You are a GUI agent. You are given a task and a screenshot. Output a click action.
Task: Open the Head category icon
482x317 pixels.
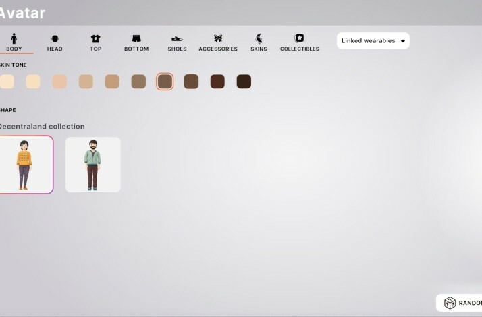(55, 38)
